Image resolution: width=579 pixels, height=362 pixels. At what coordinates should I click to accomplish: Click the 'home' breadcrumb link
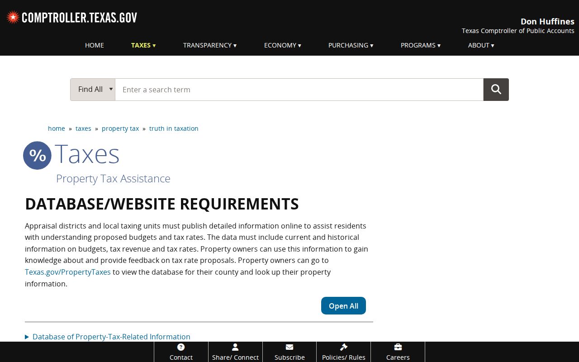tap(57, 129)
